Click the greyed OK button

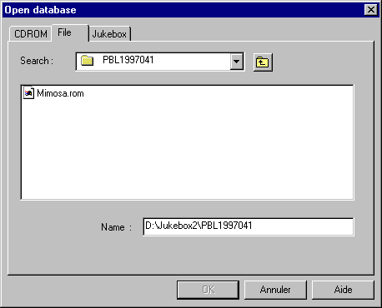[x=208, y=290]
